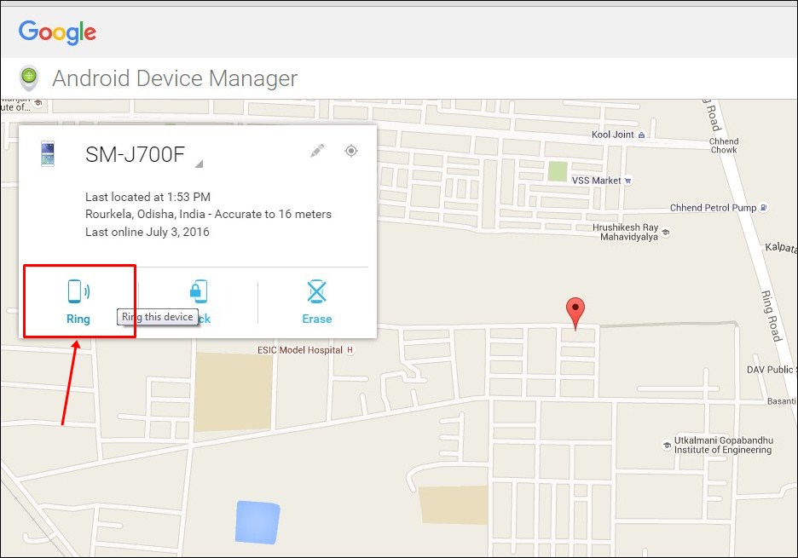Click the Hrushikesh Ray Mahavidyalaya school icon

coord(666,232)
